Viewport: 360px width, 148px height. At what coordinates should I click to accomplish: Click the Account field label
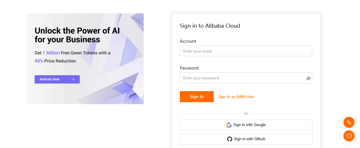(188, 41)
